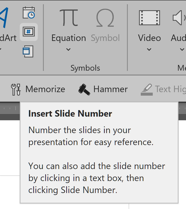Click the WordArt letter A icon

click(4, 17)
